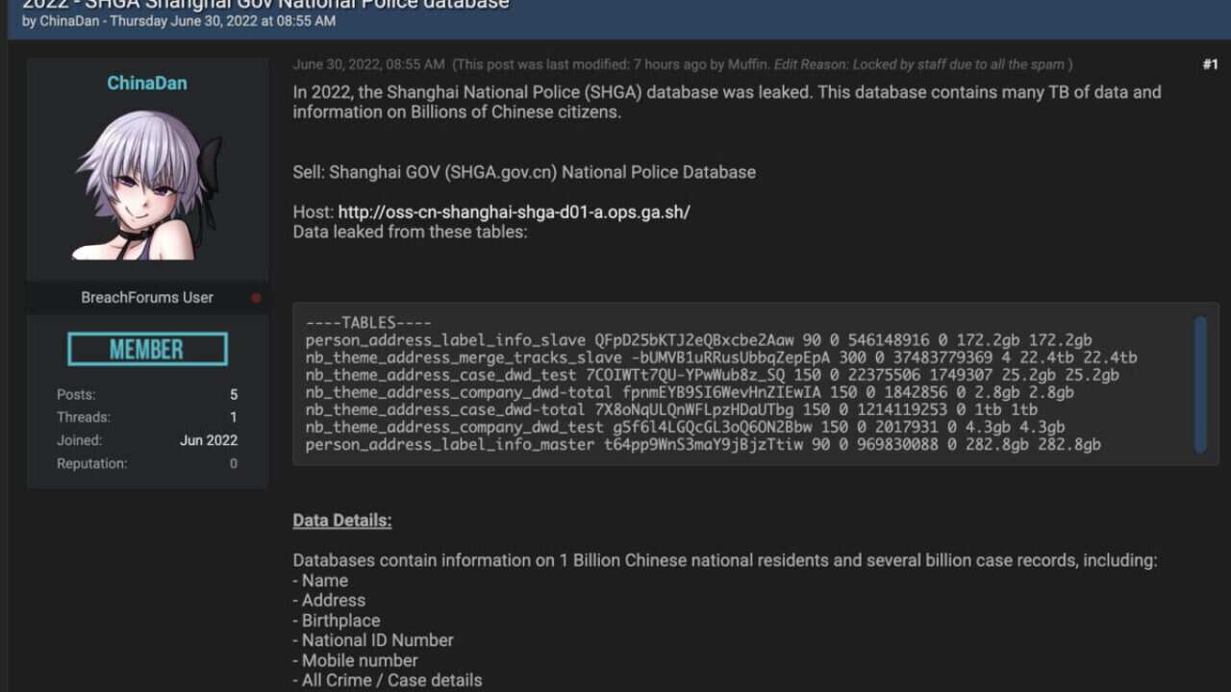Click the Posts count value

pos(233,395)
